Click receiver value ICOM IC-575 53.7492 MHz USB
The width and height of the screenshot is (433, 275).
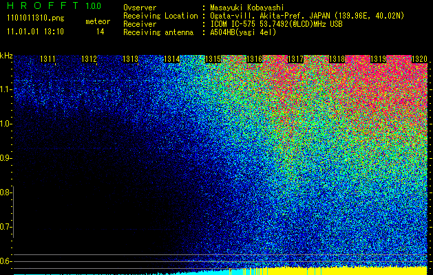(276, 24)
